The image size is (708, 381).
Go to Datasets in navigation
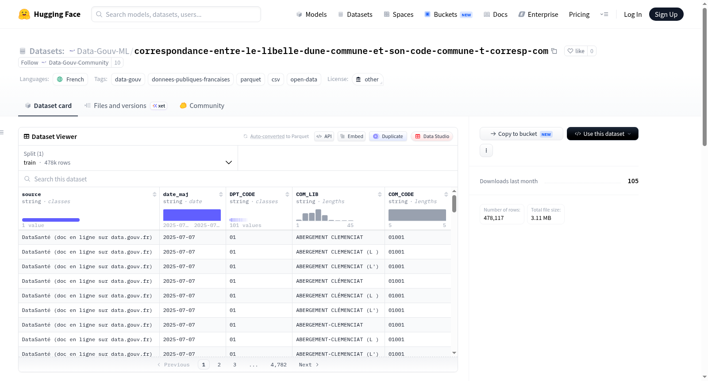(x=355, y=14)
